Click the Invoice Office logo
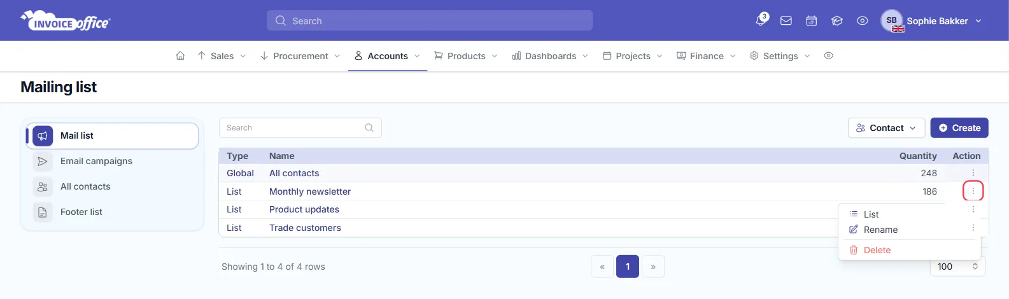This screenshot has height=299, width=1009. tap(66, 20)
